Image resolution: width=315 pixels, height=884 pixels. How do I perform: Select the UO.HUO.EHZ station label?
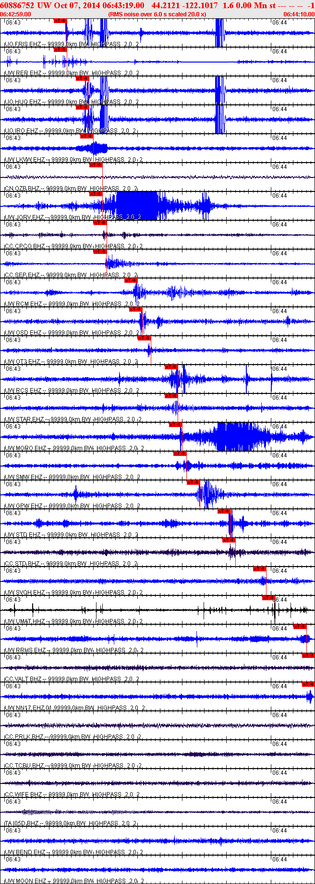click(x=71, y=102)
